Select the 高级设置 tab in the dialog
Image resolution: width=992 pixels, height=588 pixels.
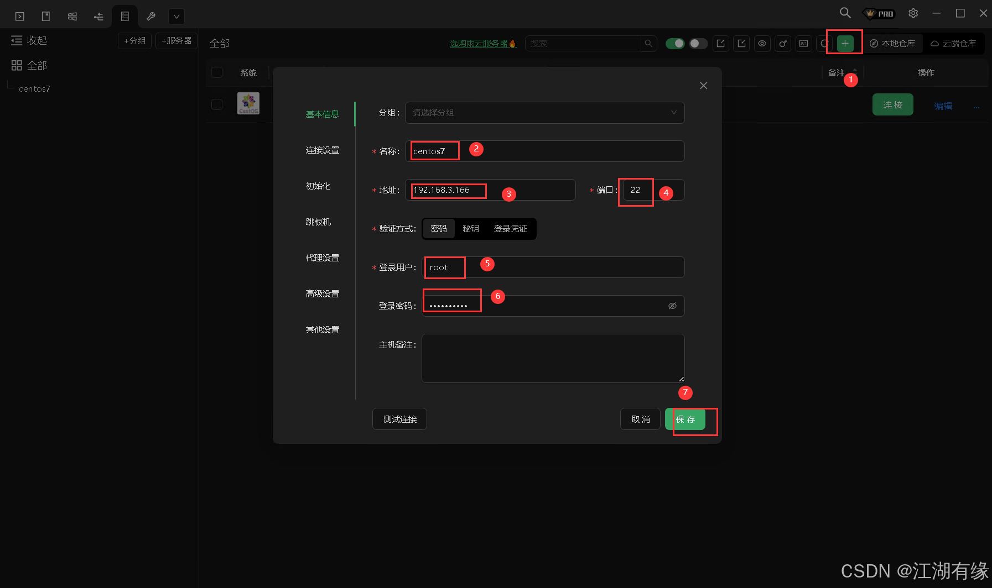[323, 294]
